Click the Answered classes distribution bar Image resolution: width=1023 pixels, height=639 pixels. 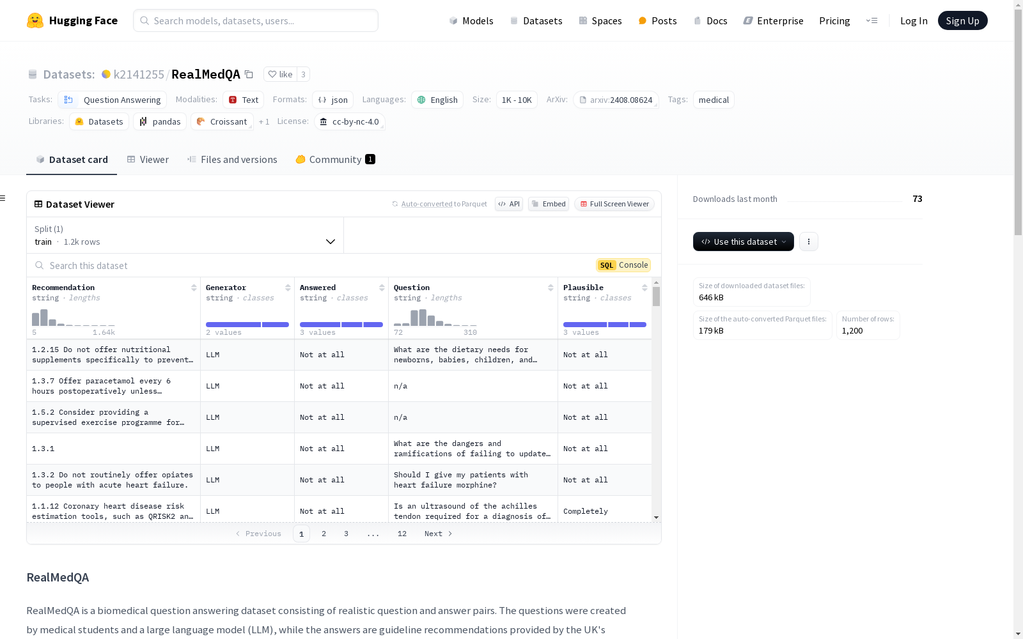pyautogui.click(x=341, y=325)
